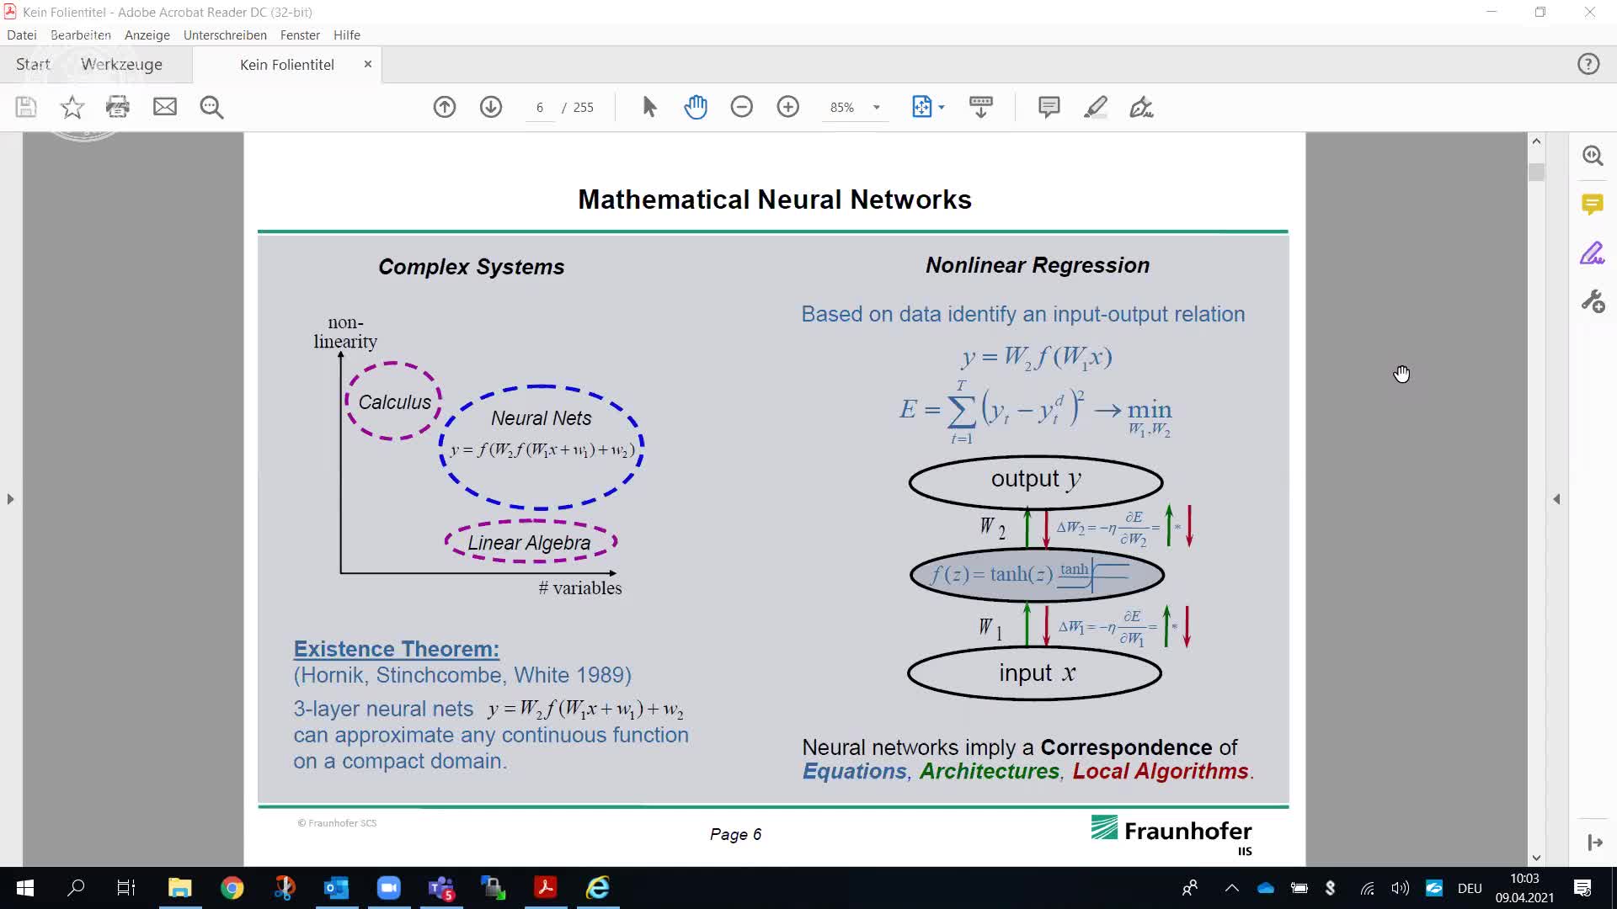Open the sign document tool
This screenshot has width=1617, height=909.
click(1142, 107)
